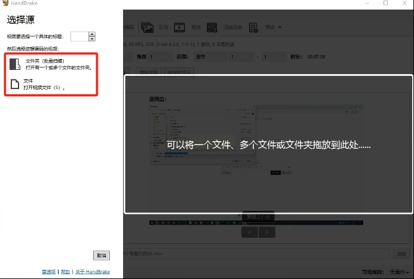Click the destination file path field ending in .mkv
The height and width of the screenshot is (279, 414).
pyautogui.click(x=256, y=253)
